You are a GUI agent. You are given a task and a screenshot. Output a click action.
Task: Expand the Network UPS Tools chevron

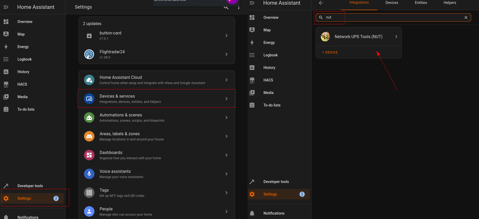click(396, 37)
